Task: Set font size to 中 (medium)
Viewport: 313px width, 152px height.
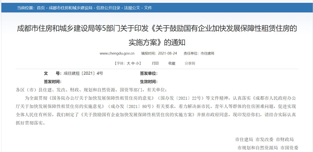Action: click(x=133, y=63)
